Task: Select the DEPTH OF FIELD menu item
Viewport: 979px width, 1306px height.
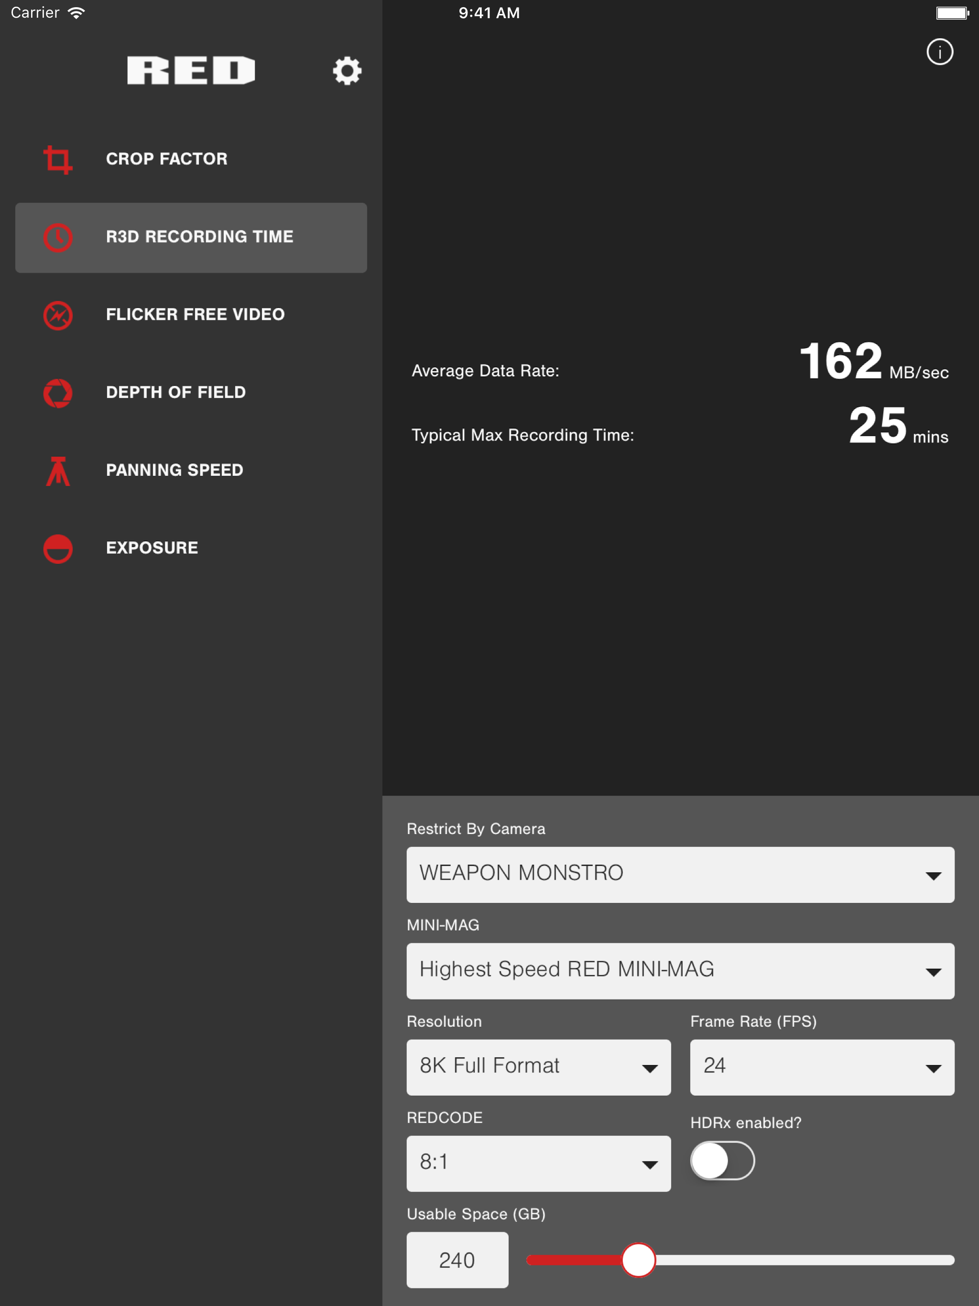Action: (x=175, y=392)
